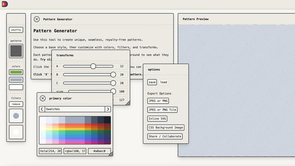295x166 pixels.
Task: Pick the green color swatch in sidebar
Action: [x=16, y=72]
